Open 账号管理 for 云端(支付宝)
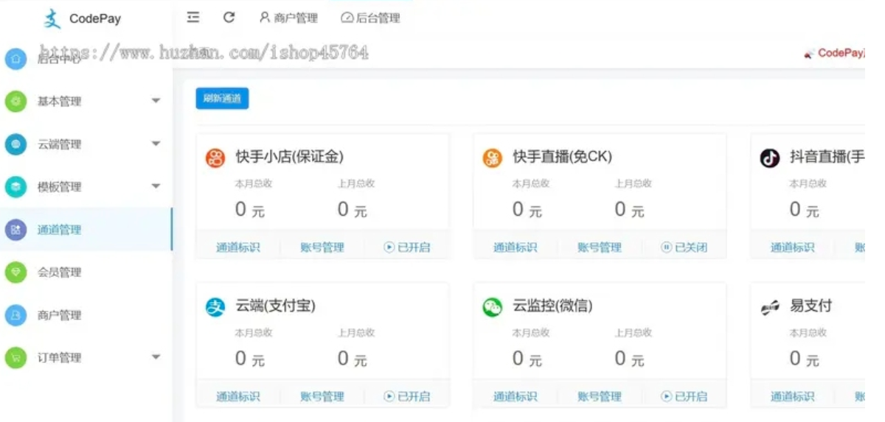The image size is (885, 422). [x=322, y=396]
